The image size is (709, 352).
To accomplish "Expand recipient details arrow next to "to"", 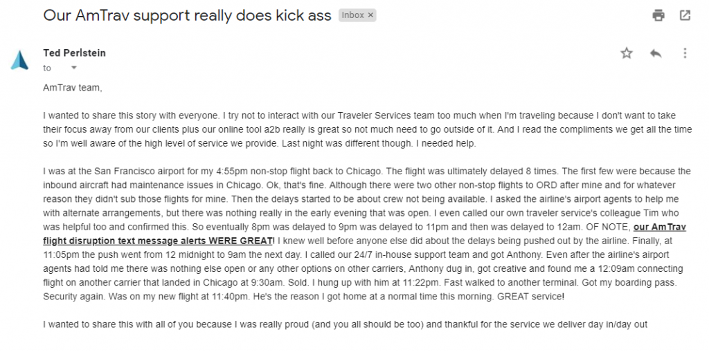I will pos(74,68).
